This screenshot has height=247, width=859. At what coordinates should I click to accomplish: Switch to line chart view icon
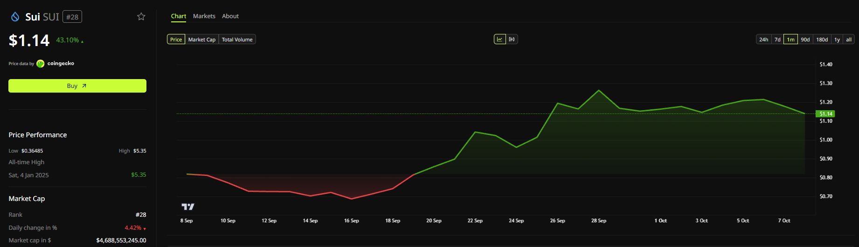[500, 40]
